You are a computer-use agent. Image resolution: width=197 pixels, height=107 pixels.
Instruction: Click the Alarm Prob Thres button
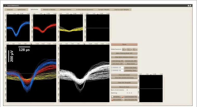[131, 68]
